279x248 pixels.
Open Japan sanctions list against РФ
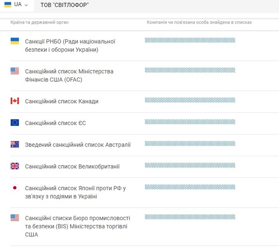click(x=75, y=192)
